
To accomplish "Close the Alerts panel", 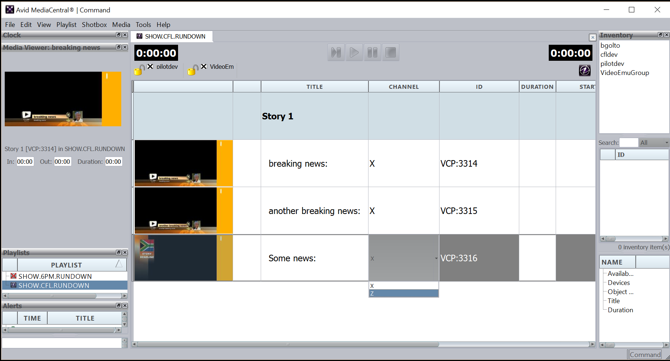I will coord(125,306).
